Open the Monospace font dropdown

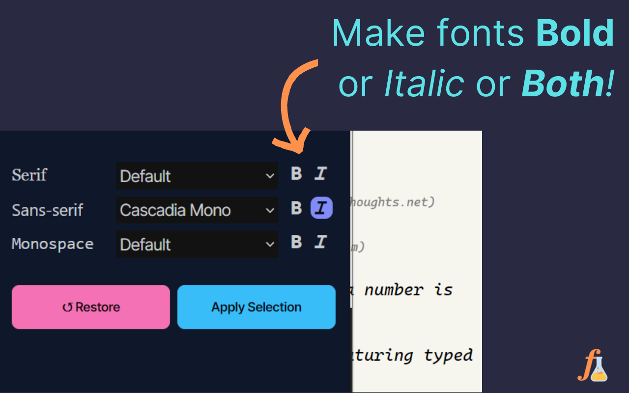point(197,244)
